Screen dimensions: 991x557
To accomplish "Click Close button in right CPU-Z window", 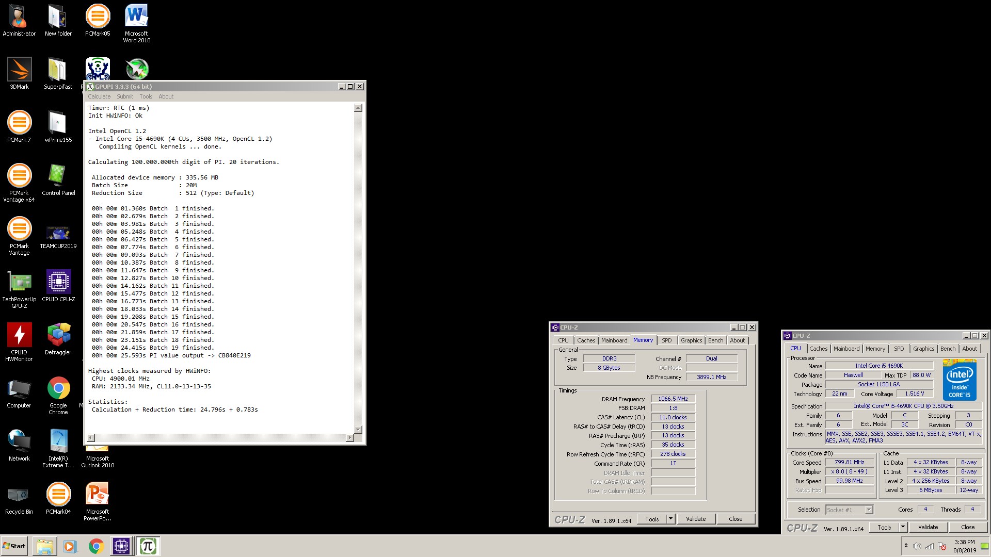I will tap(968, 527).
